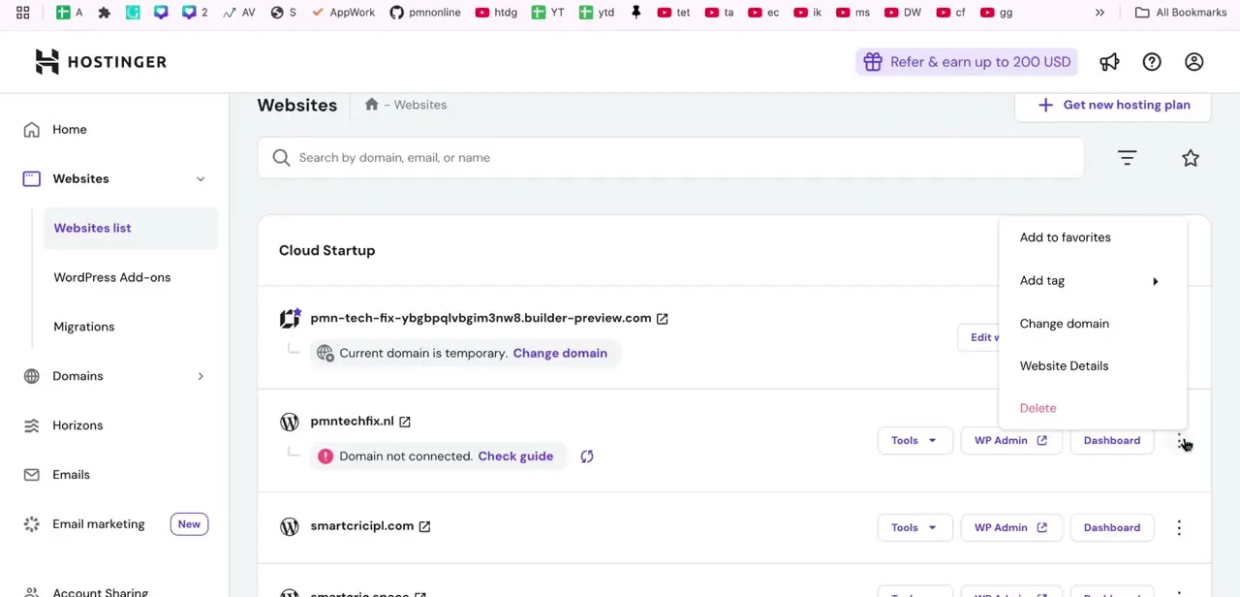Image resolution: width=1240 pixels, height=597 pixels.
Task: Expand the Domains sidebar section
Action: [201, 376]
